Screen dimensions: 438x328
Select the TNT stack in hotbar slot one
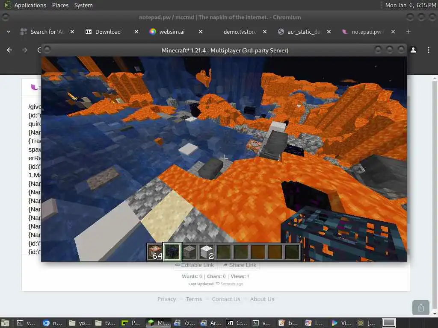[155, 252]
